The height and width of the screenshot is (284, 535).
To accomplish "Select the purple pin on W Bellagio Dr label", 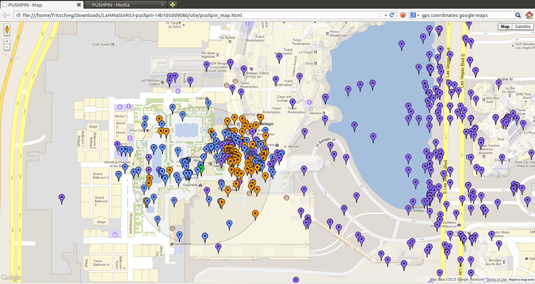I will [x=330, y=147].
